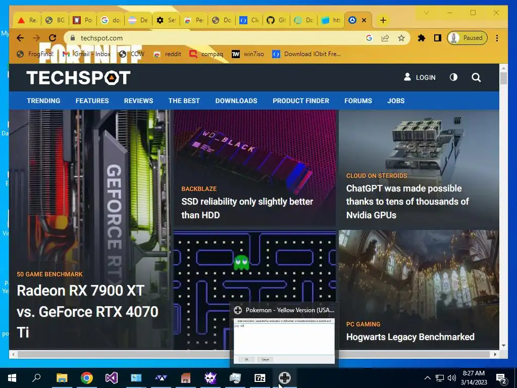Image resolution: width=517 pixels, height=388 pixels.
Task: Open the Gmail - Inbox bookmark
Action: (x=87, y=54)
